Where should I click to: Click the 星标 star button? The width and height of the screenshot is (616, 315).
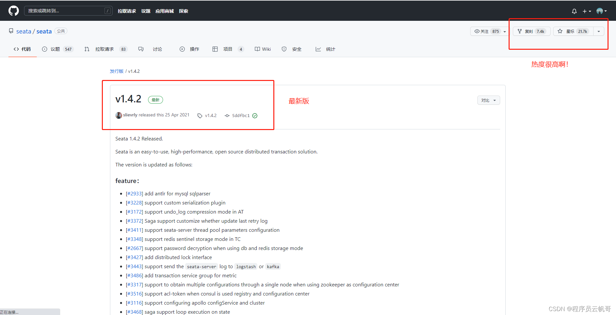pyautogui.click(x=573, y=31)
